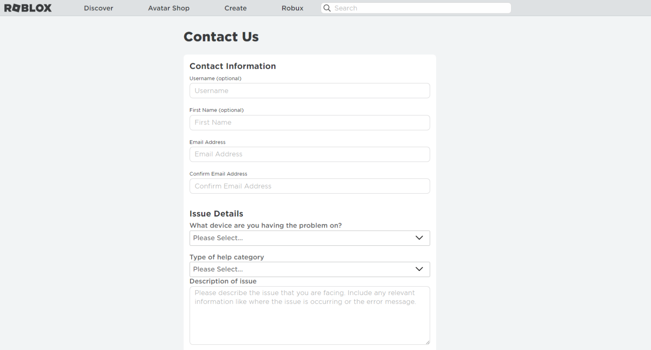The width and height of the screenshot is (651, 350).
Task: Focus the Email Address field
Action: click(x=310, y=154)
